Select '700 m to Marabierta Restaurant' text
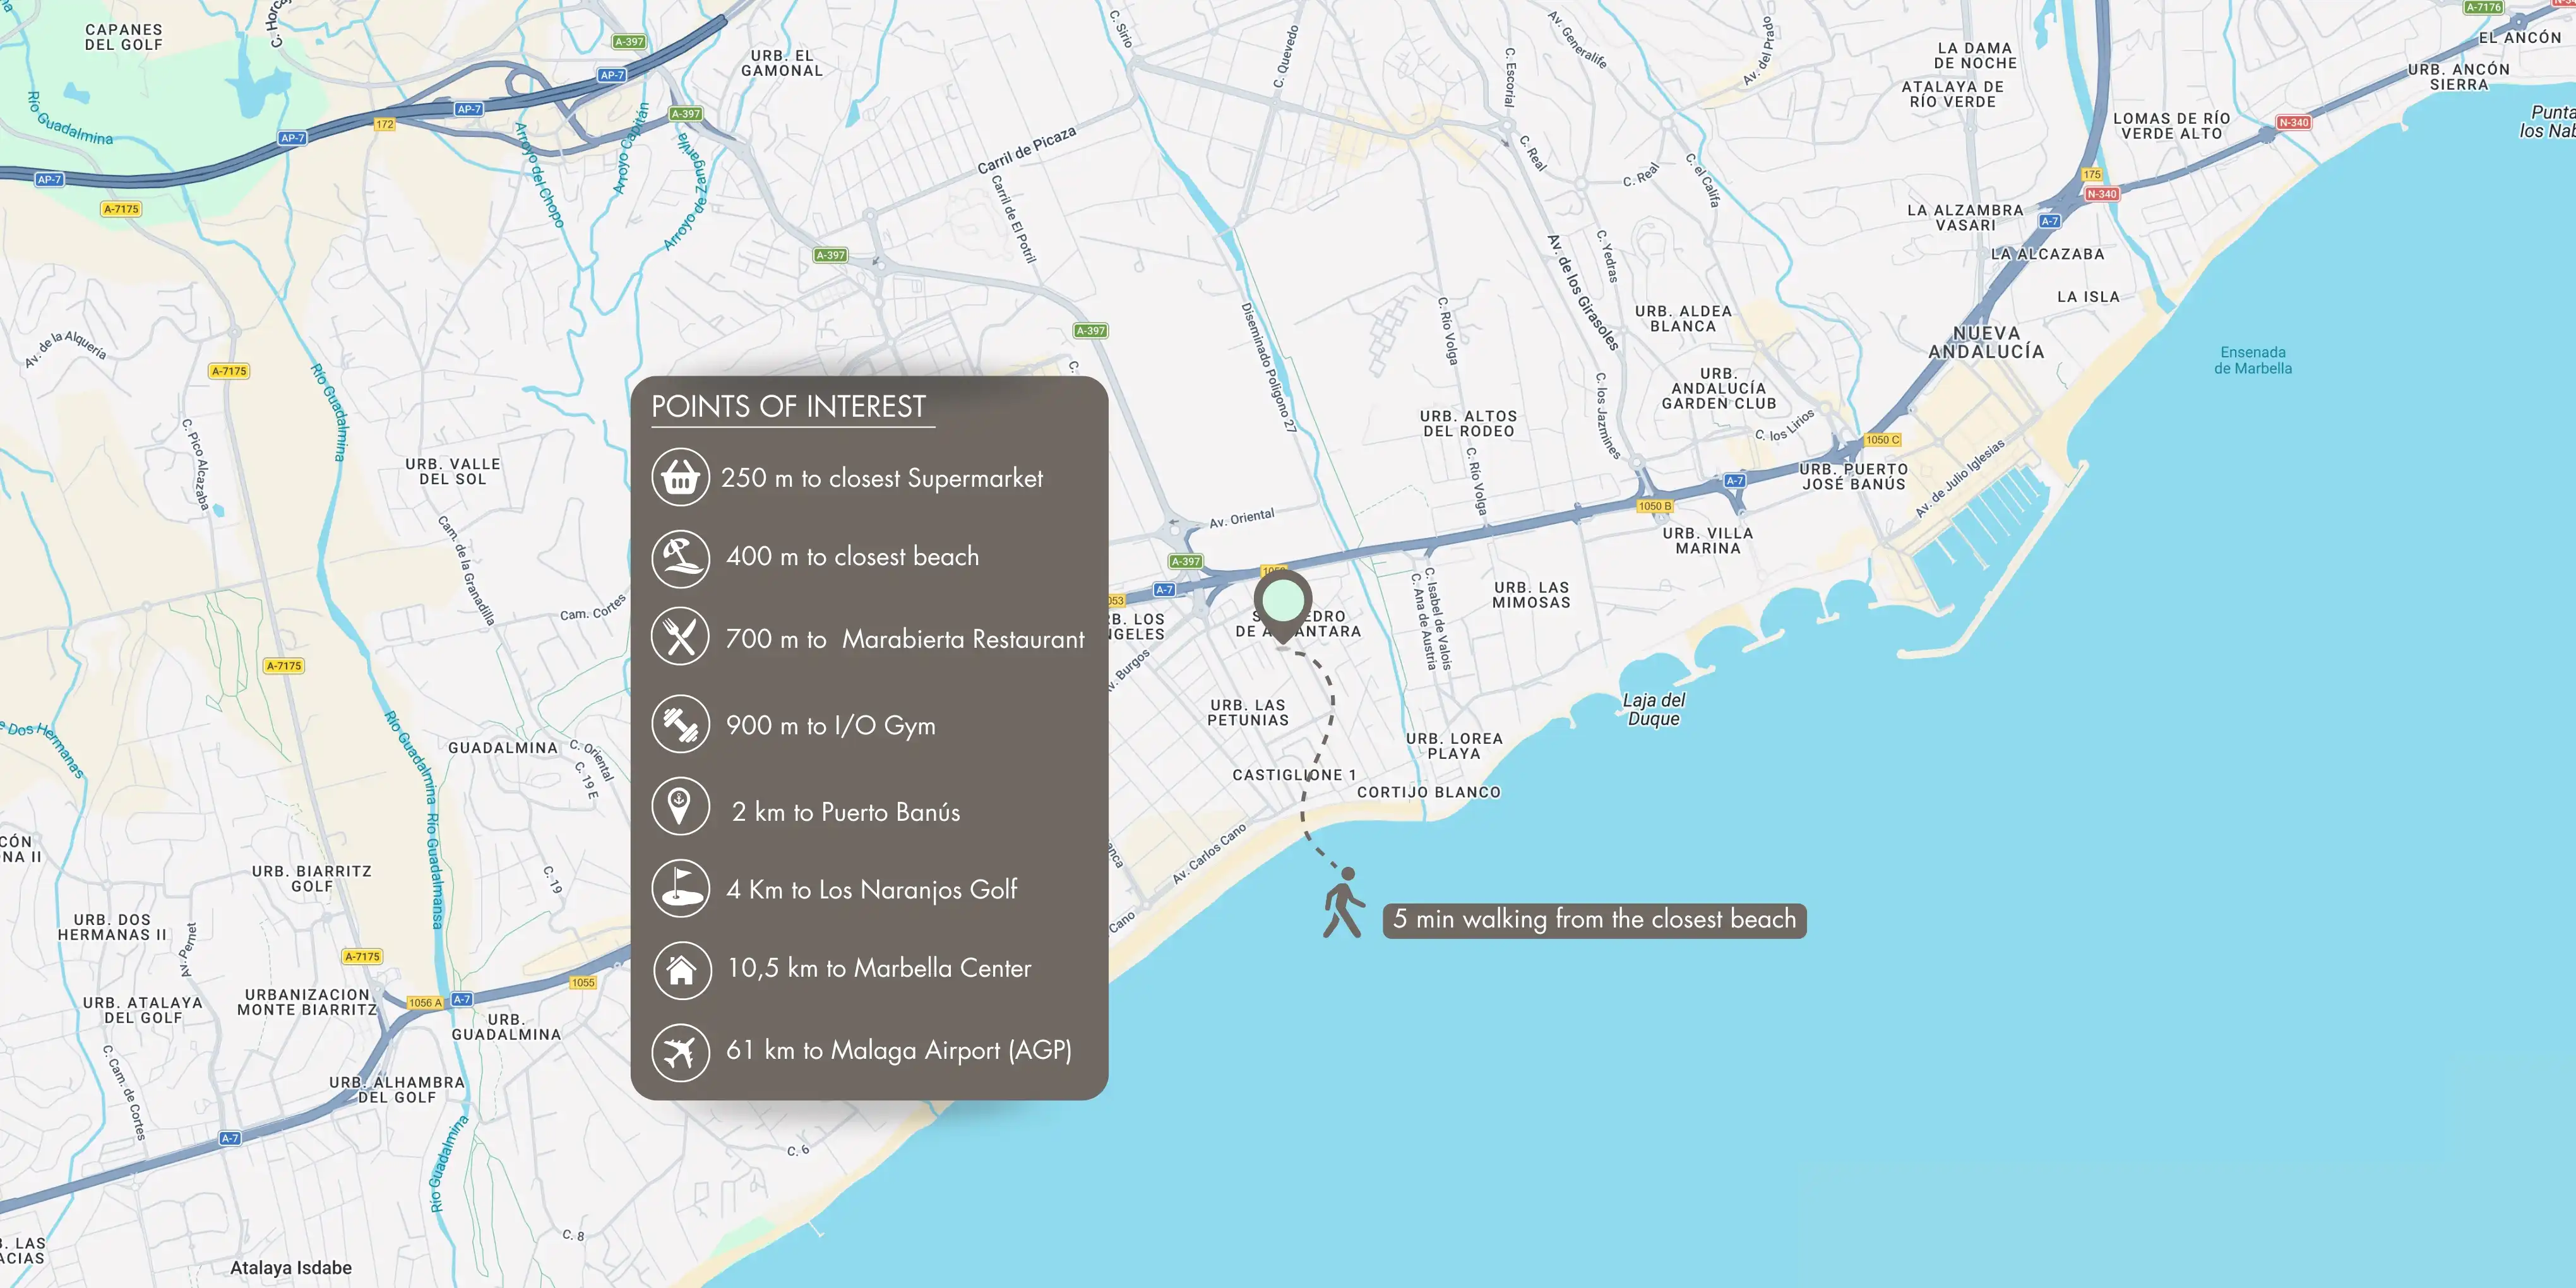The width and height of the screenshot is (2576, 1288). (x=904, y=639)
